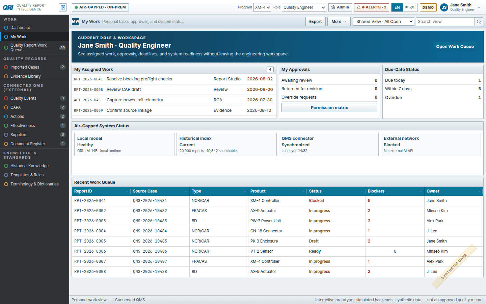Screen dimensions: 486x304
Task: Click the Search view input field
Action: [x=445, y=22]
